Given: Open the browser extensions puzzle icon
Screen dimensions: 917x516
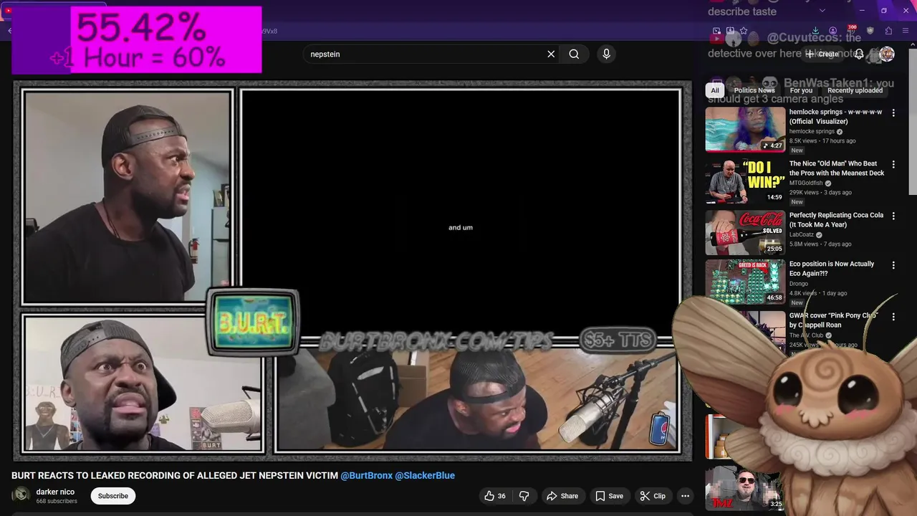Looking at the screenshot, I should [x=888, y=31].
